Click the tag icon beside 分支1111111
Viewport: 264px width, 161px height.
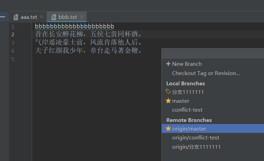tap(168, 91)
